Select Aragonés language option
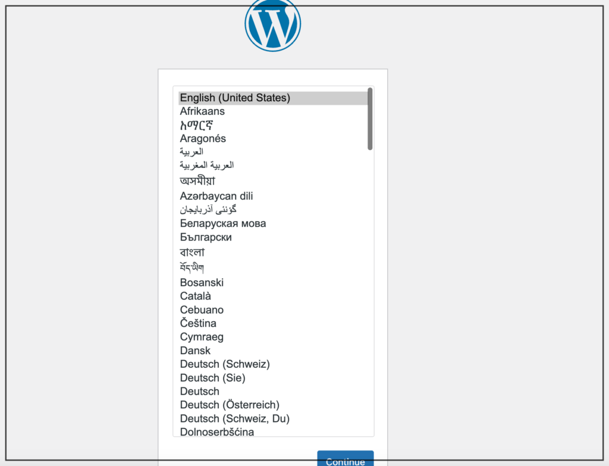609x466 pixels. pyautogui.click(x=273, y=139)
